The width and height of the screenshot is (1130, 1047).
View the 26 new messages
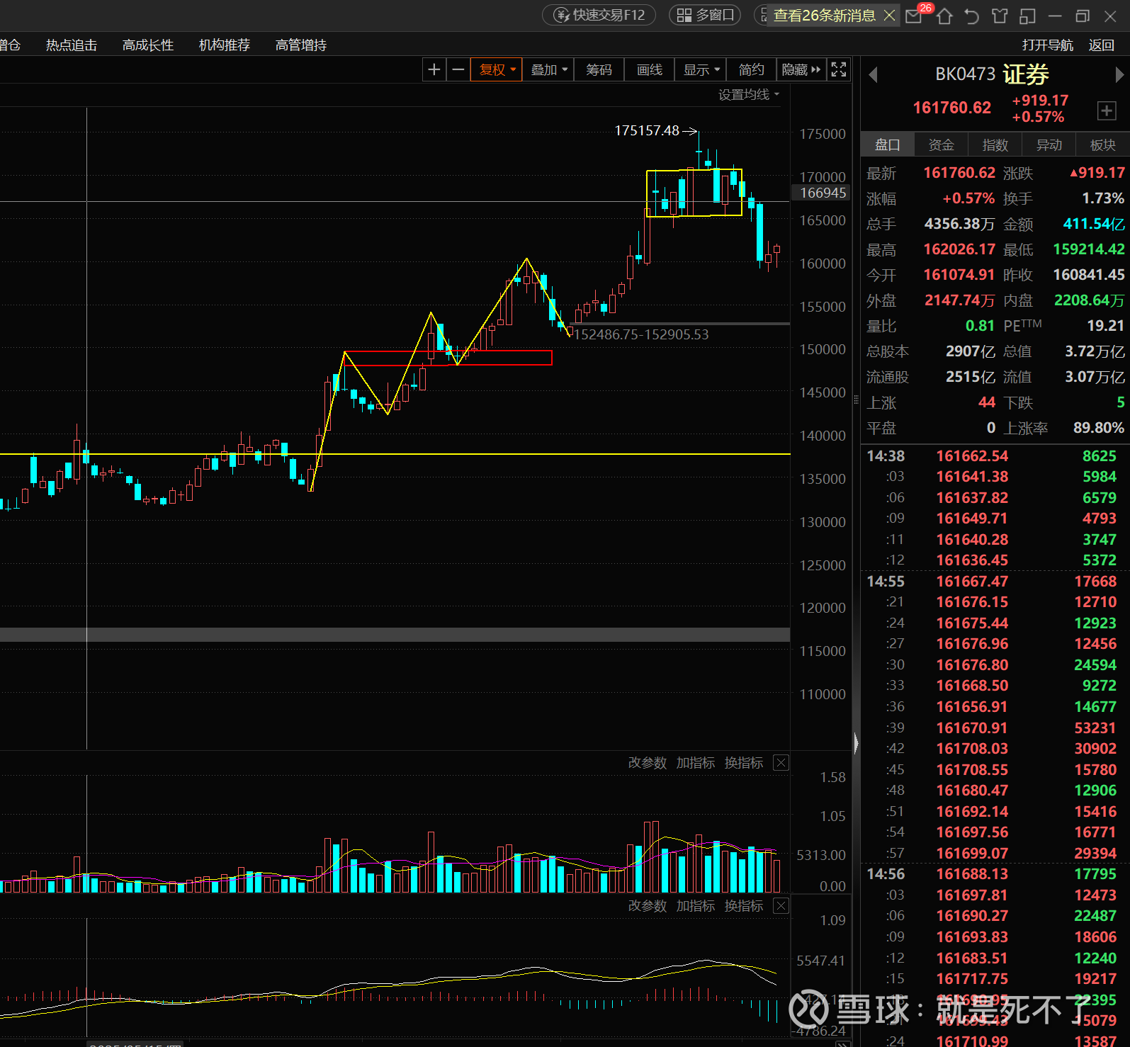tap(825, 15)
